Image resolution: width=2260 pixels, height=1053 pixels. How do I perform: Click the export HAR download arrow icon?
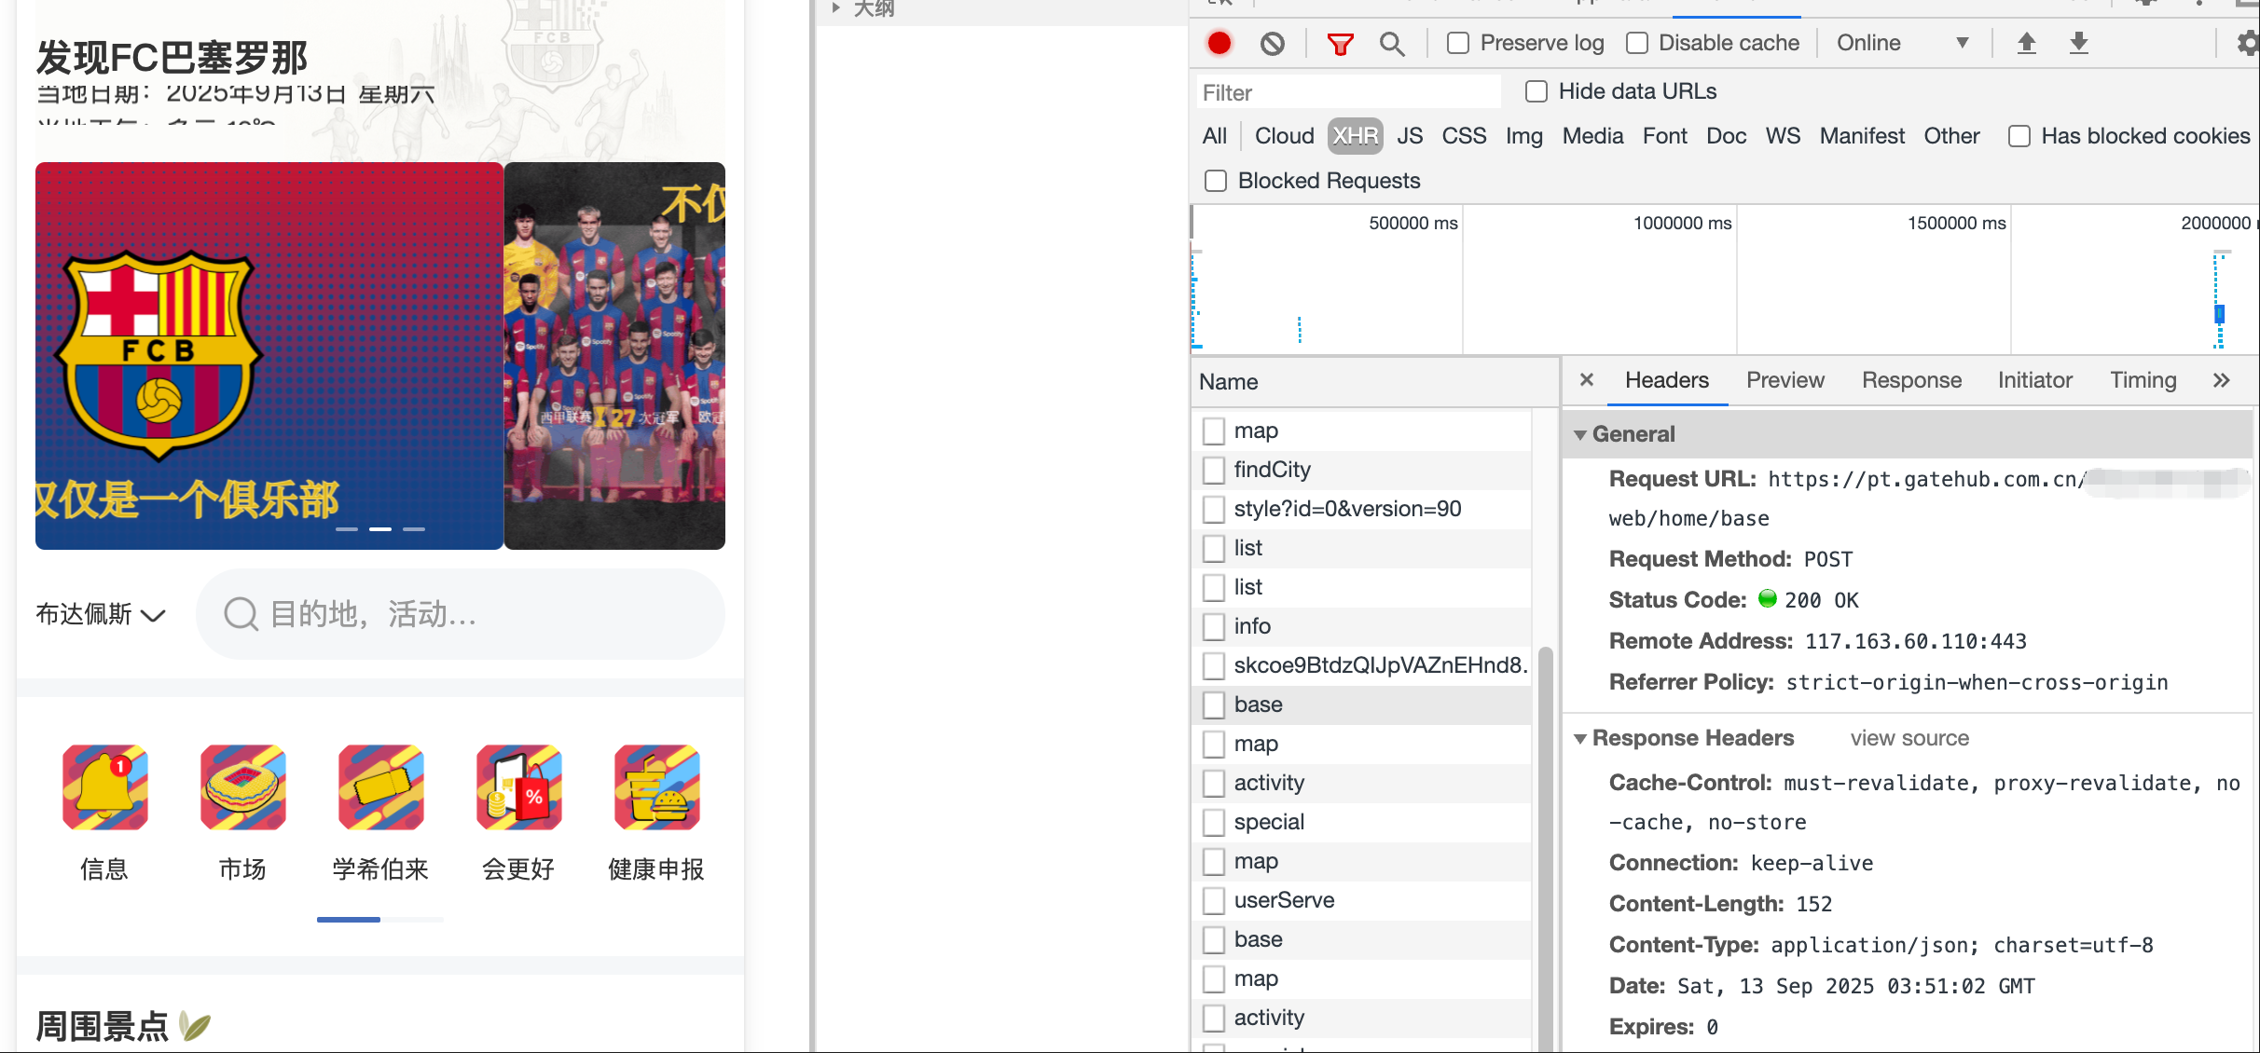click(x=2078, y=43)
